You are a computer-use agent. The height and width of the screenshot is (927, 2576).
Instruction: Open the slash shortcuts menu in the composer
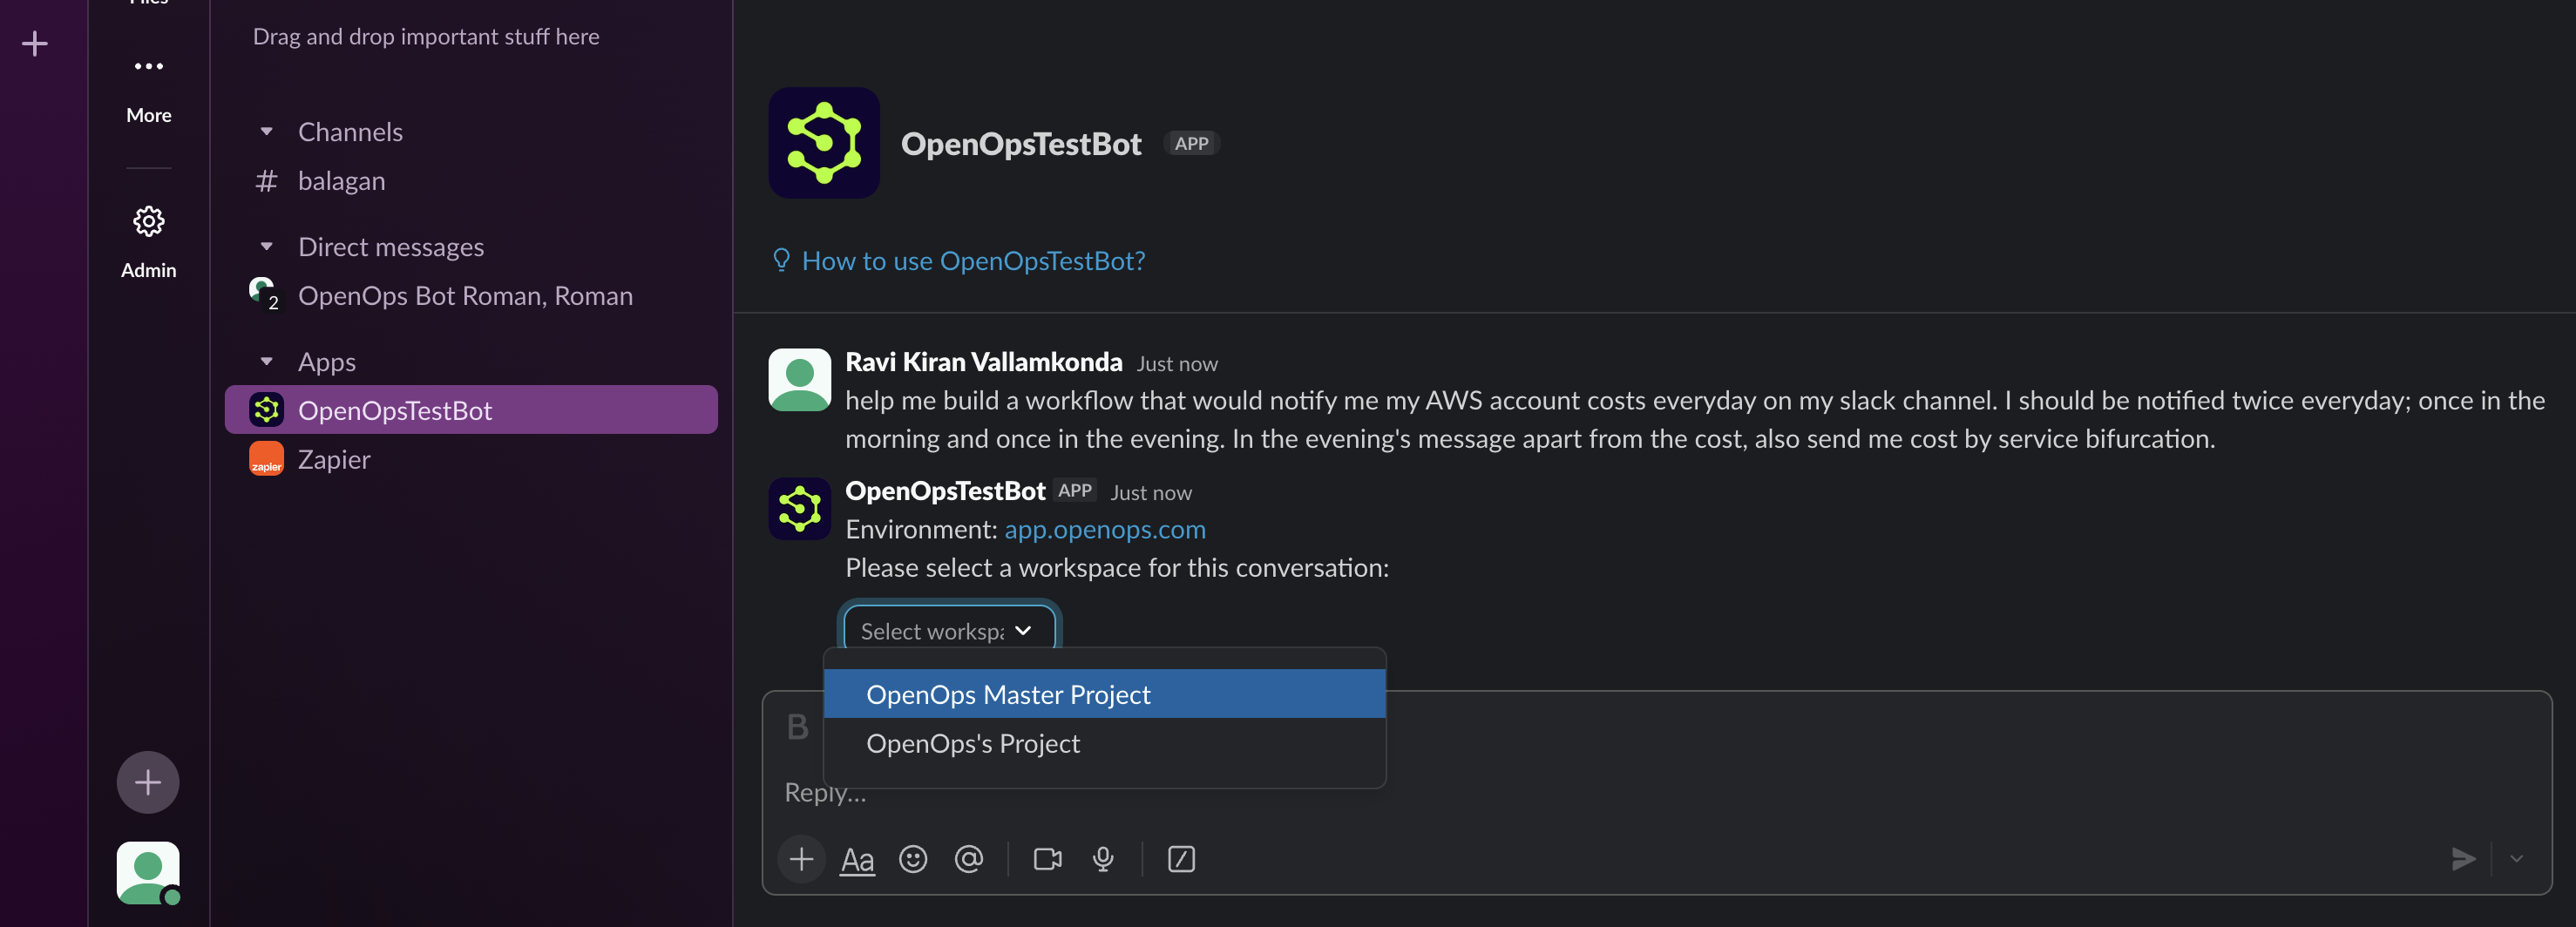point(1181,859)
